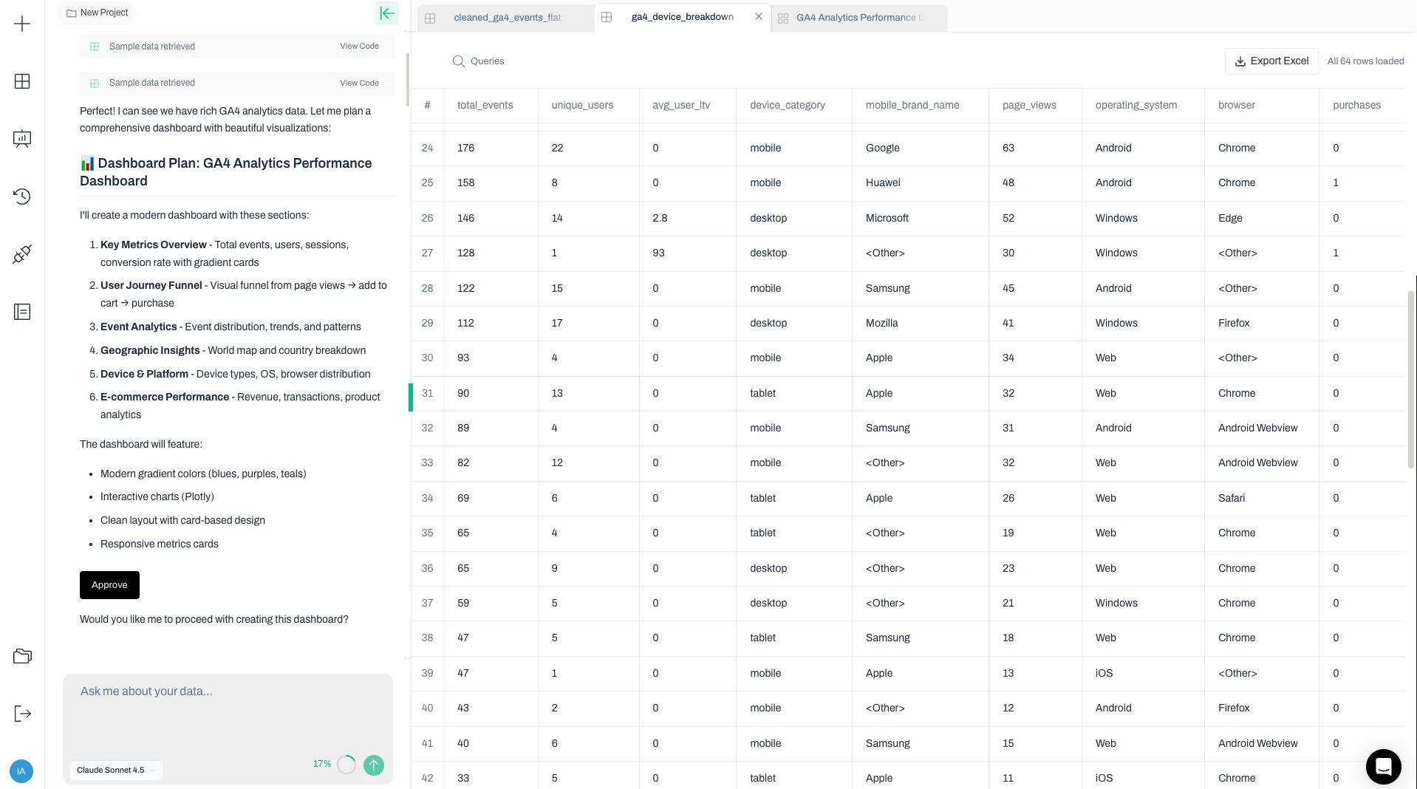This screenshot has height=789, width=1417.
Task: Open data connections via the plug icon
Action: [x=21, y=253]
